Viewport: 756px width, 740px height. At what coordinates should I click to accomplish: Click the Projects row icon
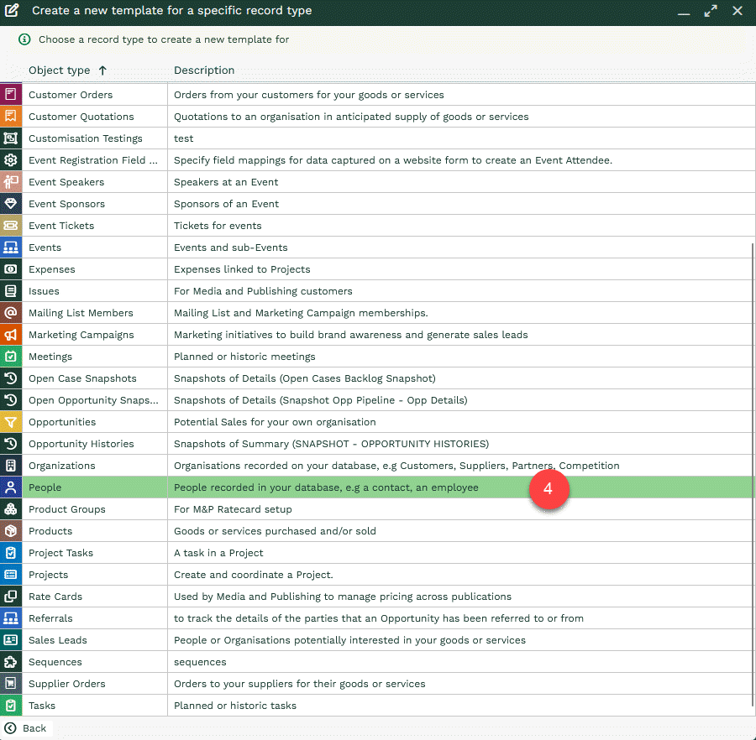point(11,575)
